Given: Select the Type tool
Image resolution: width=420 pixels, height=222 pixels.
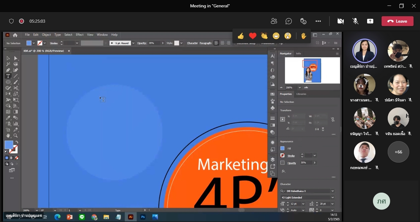Looking at the screenshot, I should [x=8, y=76].
